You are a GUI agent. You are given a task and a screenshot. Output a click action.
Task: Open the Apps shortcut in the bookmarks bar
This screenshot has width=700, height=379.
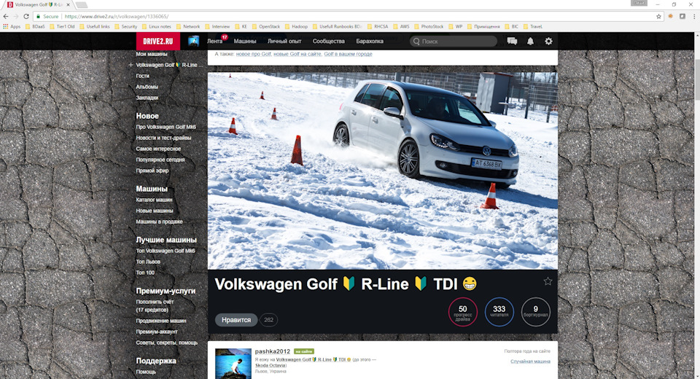click(12, 26)
